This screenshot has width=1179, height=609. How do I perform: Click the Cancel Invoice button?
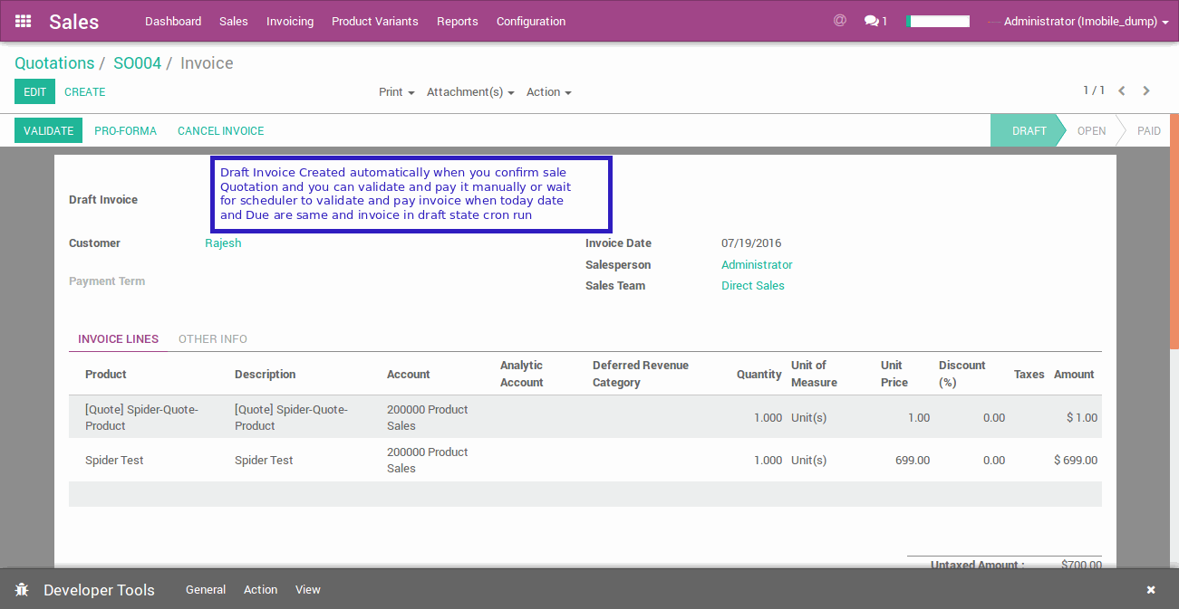tap(220, 131)
